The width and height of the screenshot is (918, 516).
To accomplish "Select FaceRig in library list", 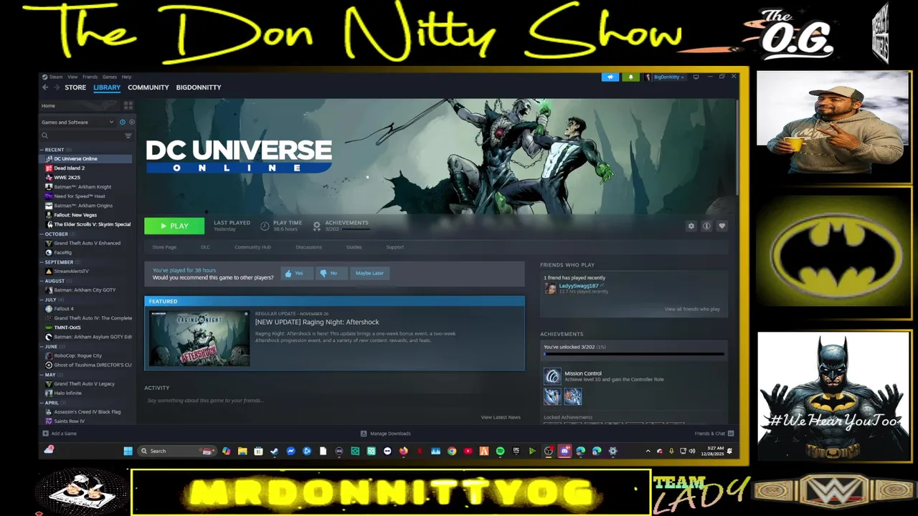I will click(x=62, y=253).
